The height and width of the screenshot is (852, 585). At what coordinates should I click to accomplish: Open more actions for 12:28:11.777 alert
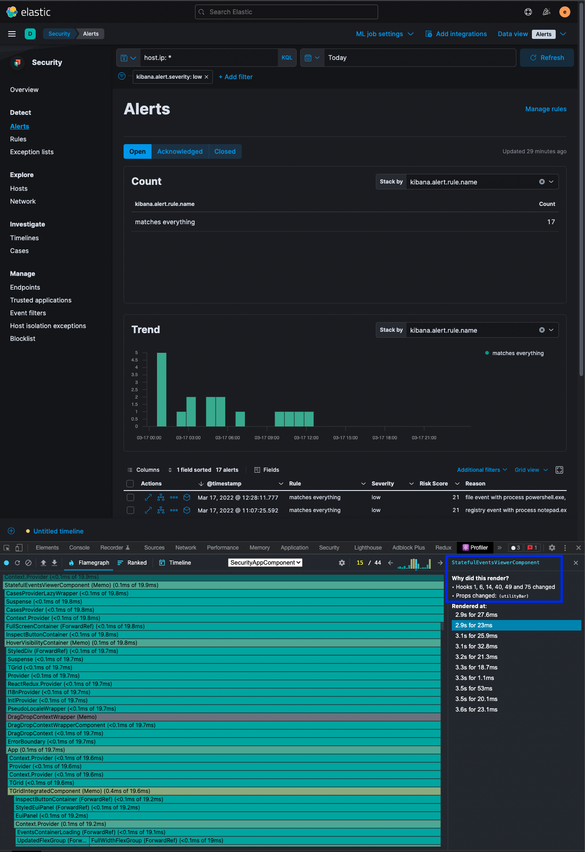(174, 497)
